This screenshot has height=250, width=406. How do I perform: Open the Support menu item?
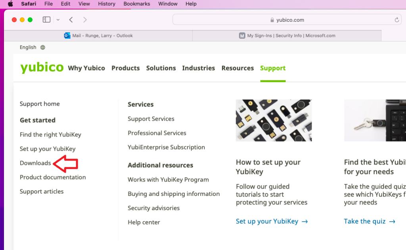pos(273,68)
